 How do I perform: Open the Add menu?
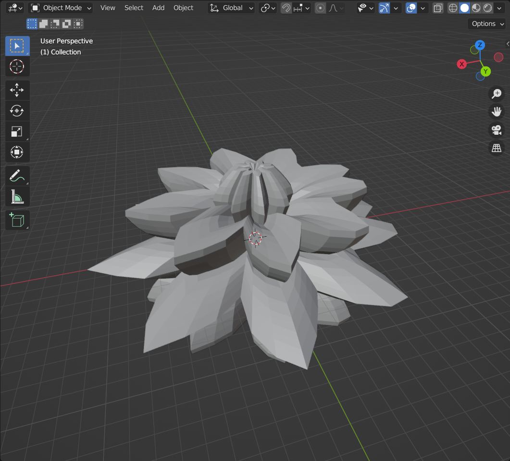coord(159,8)
